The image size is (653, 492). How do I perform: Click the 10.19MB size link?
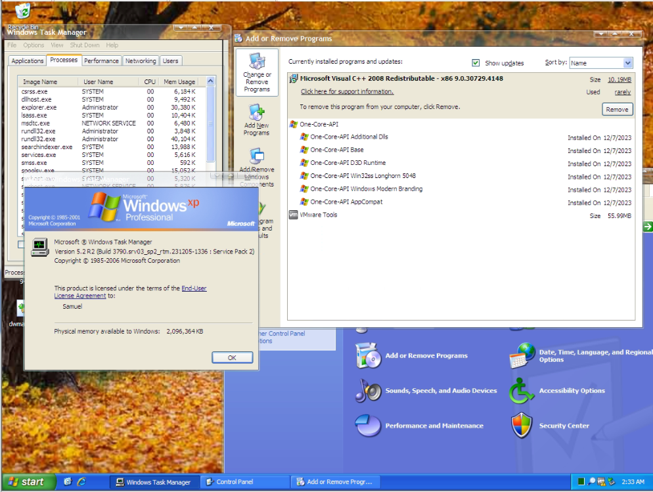coord(619,79)
